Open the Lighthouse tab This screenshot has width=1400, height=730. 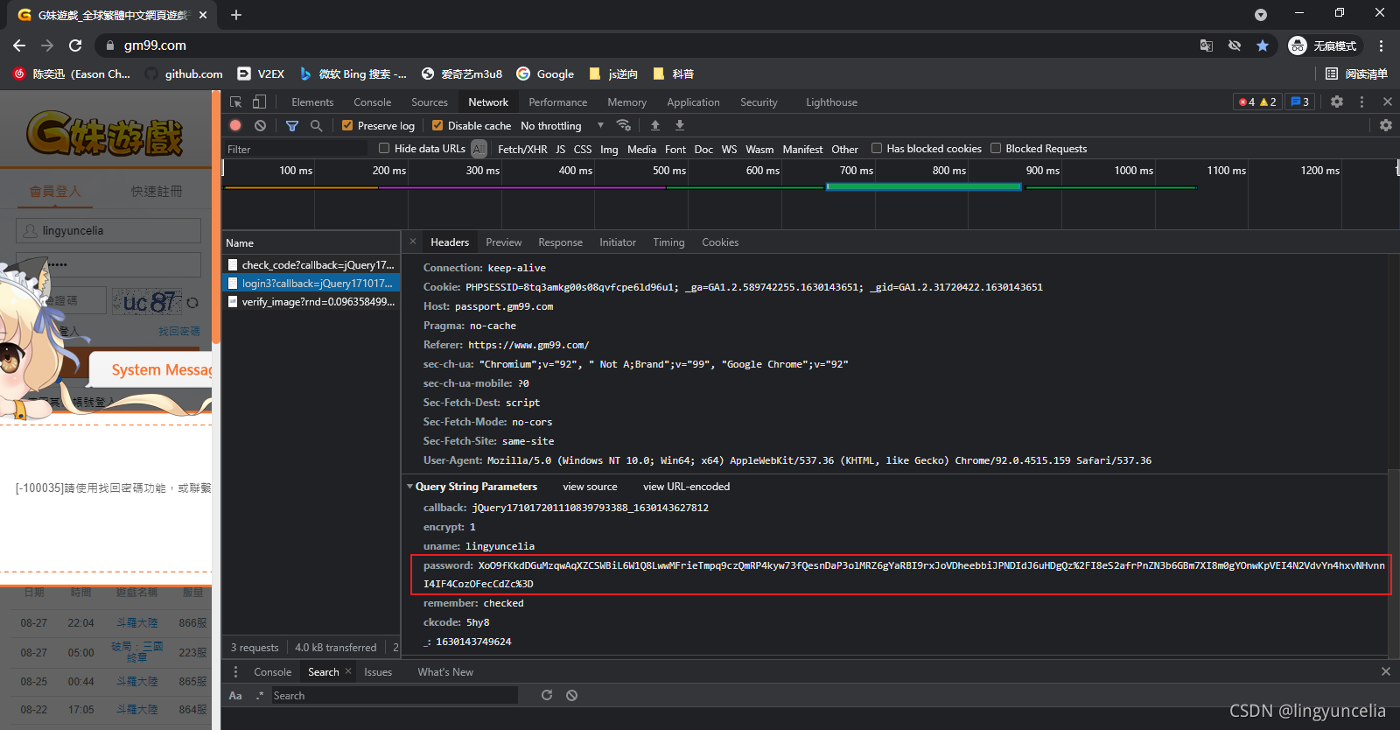pos(831,102)
